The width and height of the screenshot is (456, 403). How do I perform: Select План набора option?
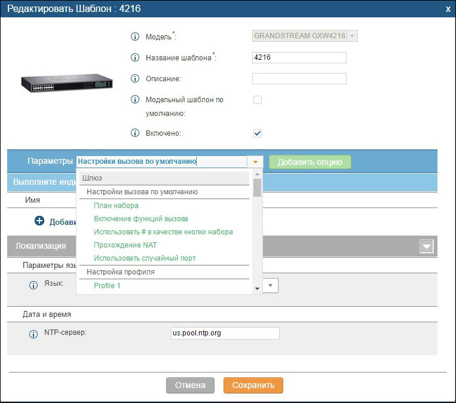[116, 206]
